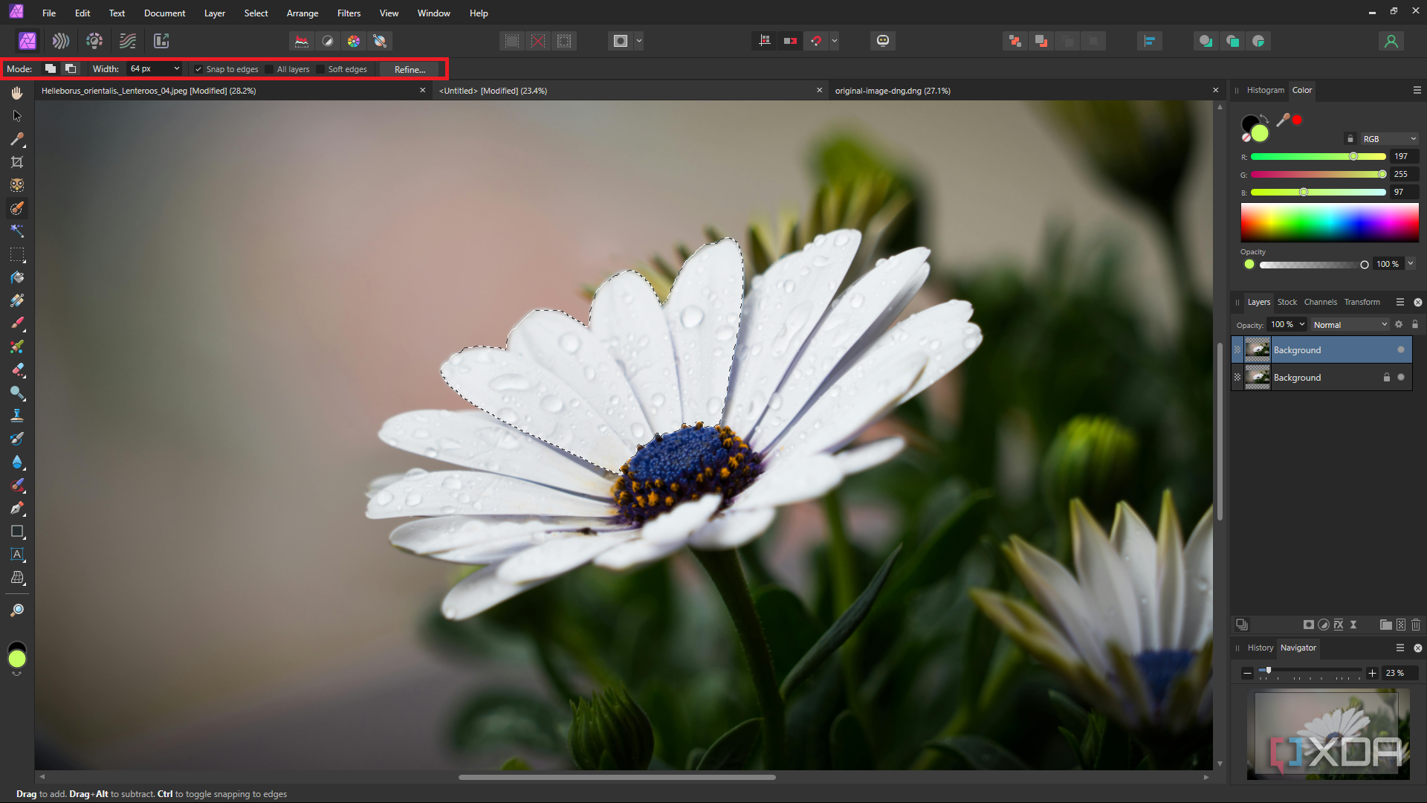
Task: Choose the Gradient tool
Action: [x=17, y=300]
